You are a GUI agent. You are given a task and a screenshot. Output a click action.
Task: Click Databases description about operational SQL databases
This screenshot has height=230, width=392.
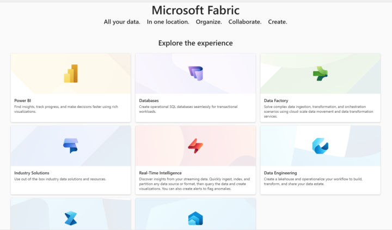(x=188, y=109)
